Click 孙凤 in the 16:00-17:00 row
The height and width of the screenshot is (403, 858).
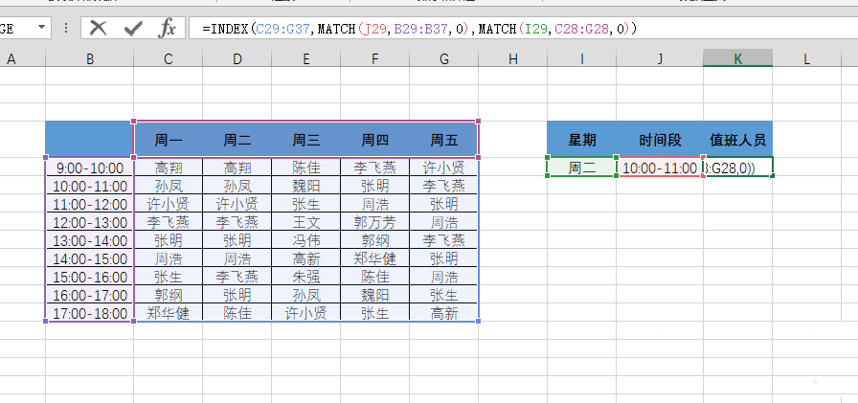point(305,295)
